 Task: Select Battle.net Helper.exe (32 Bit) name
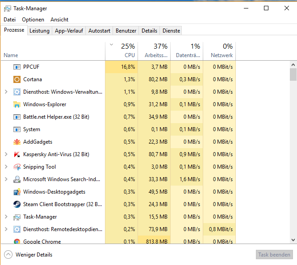[x=56, y=117]
